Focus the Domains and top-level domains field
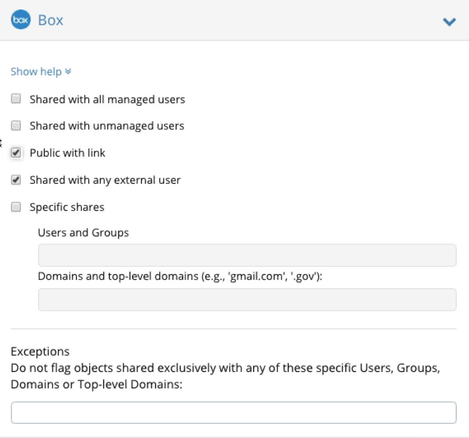This screenshot has height=438, width=469. pyautogui.click(x=247, y=299)
